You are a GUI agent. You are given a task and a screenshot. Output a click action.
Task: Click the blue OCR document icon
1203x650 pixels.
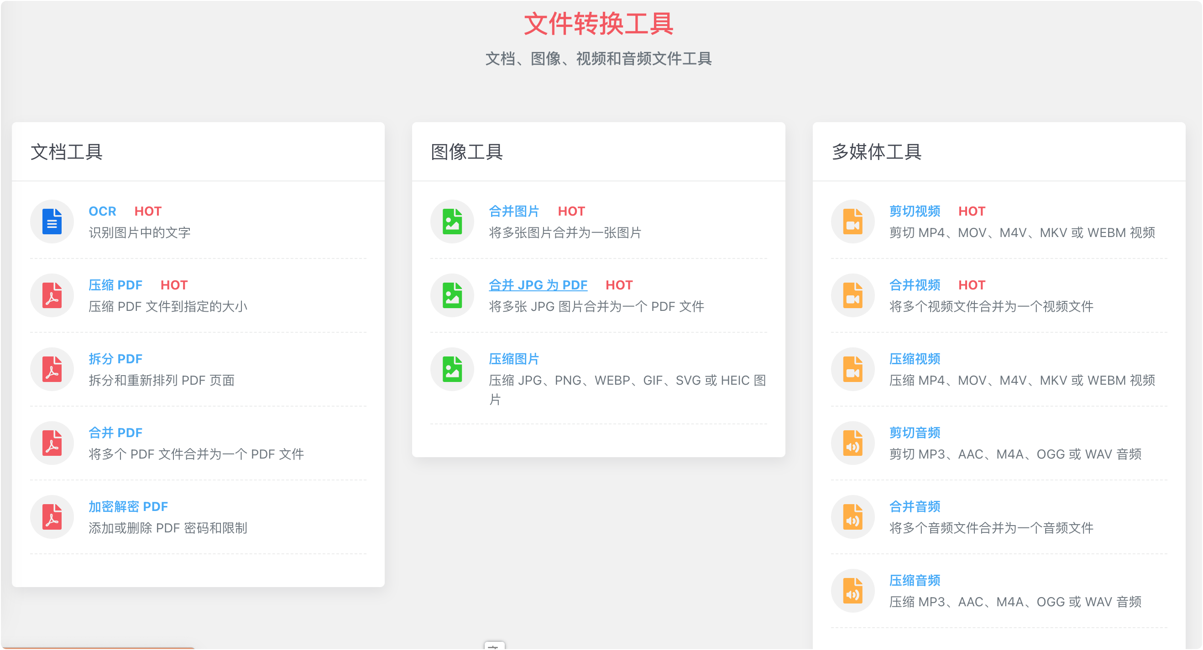(x=52, y=222)
